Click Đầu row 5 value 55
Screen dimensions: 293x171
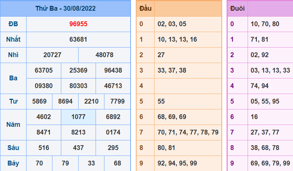[161, 102]
